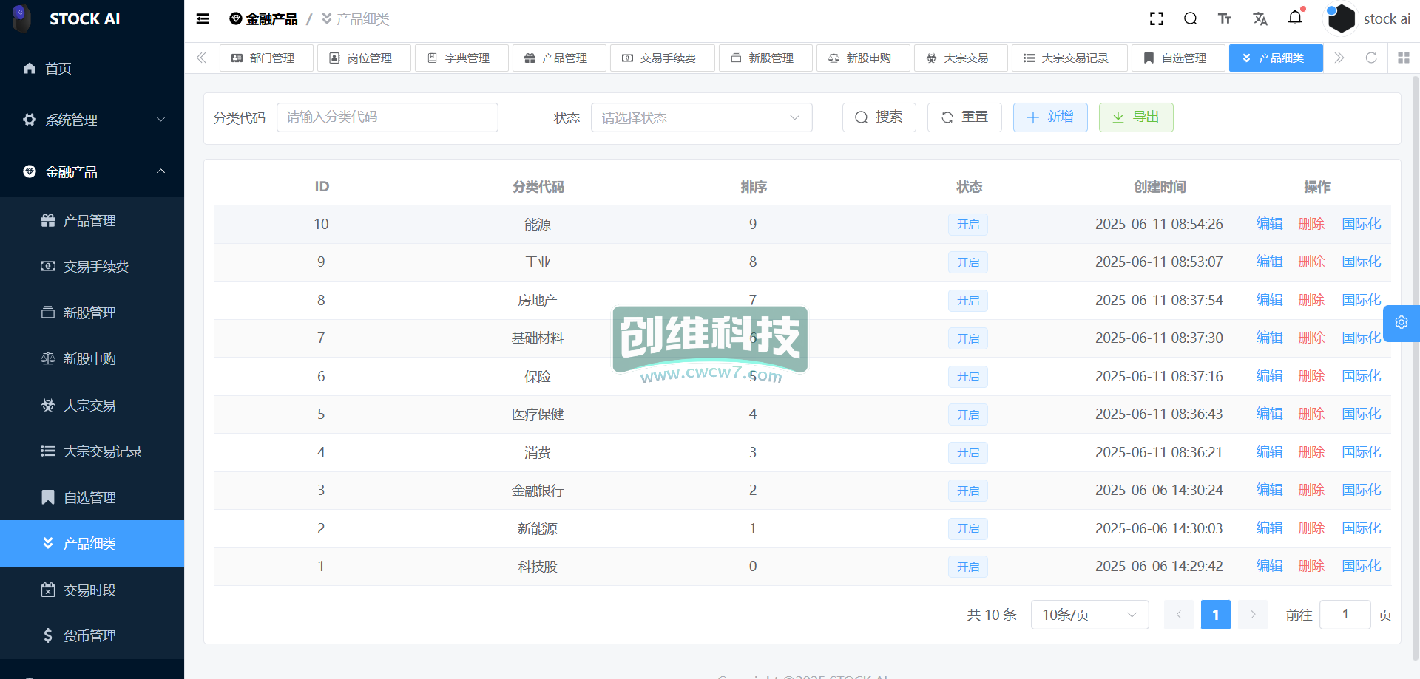Open the header search icon
The height and width of the screenshot is (679, 1420).
point(1191,19)
